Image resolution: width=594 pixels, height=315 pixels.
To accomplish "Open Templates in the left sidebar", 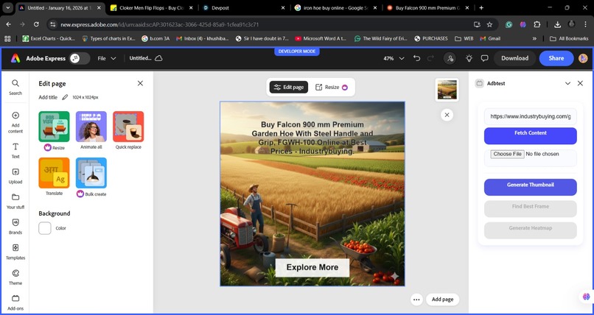I will pos(15,252).
